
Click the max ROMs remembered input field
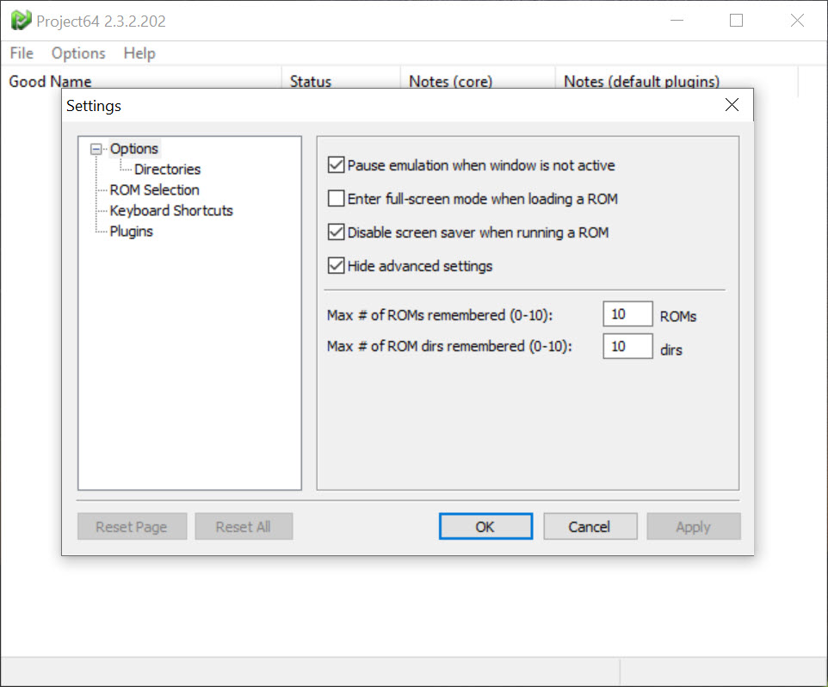627,314
